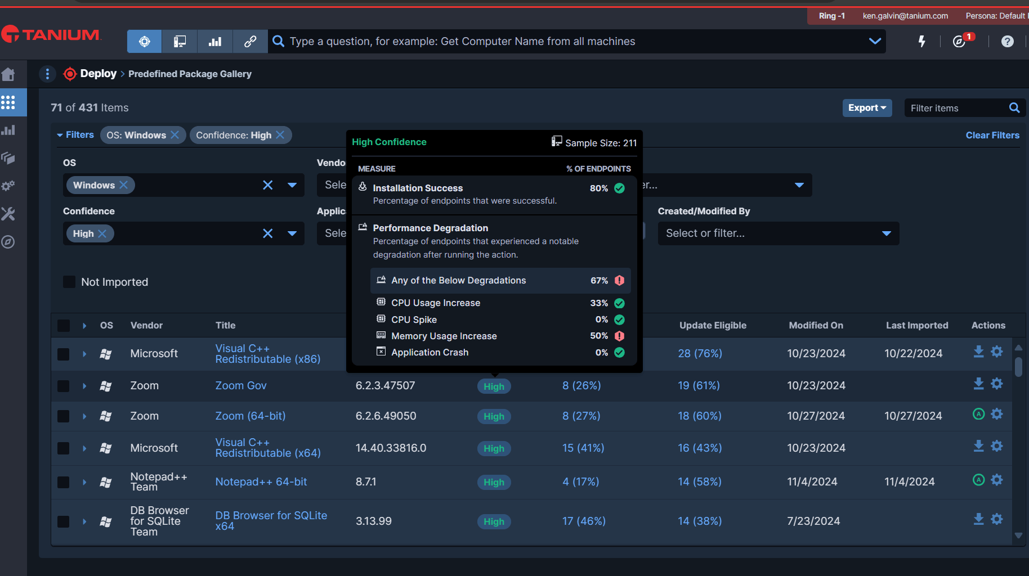
Task: Remove the Confidence: High filter chip
Action: (280, 135)
